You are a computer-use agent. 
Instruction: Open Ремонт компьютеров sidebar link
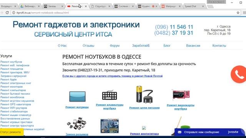click(13, 90)
